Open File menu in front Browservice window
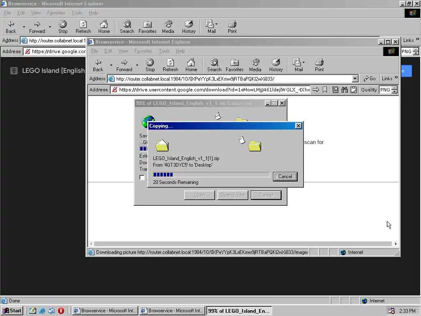 pyautogui.click(x=94, y=51)
